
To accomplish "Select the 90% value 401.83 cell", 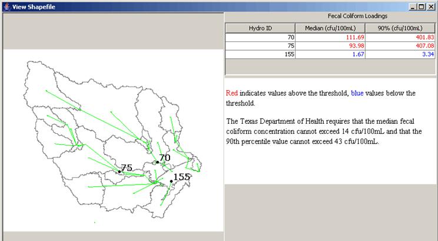I will pos(400,37).
